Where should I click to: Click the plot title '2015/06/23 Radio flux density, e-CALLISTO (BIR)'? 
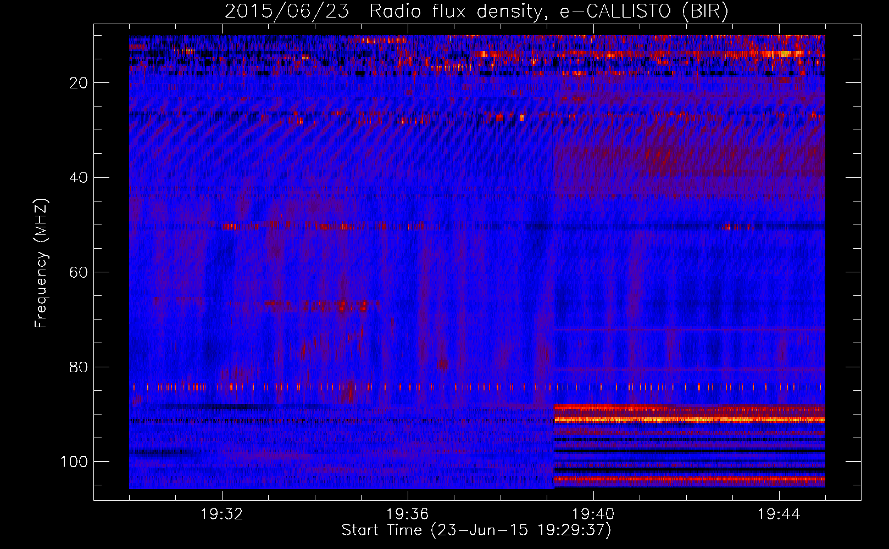pos(476,12)
